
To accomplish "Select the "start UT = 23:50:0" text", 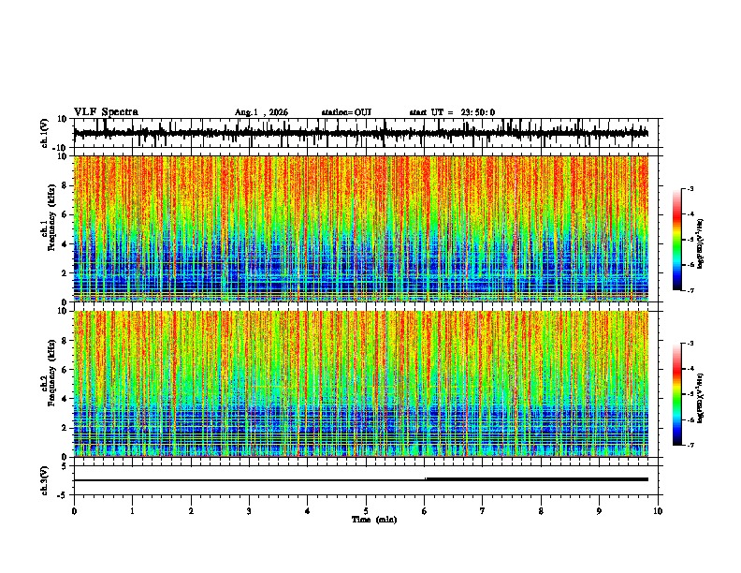I will 452,112.
